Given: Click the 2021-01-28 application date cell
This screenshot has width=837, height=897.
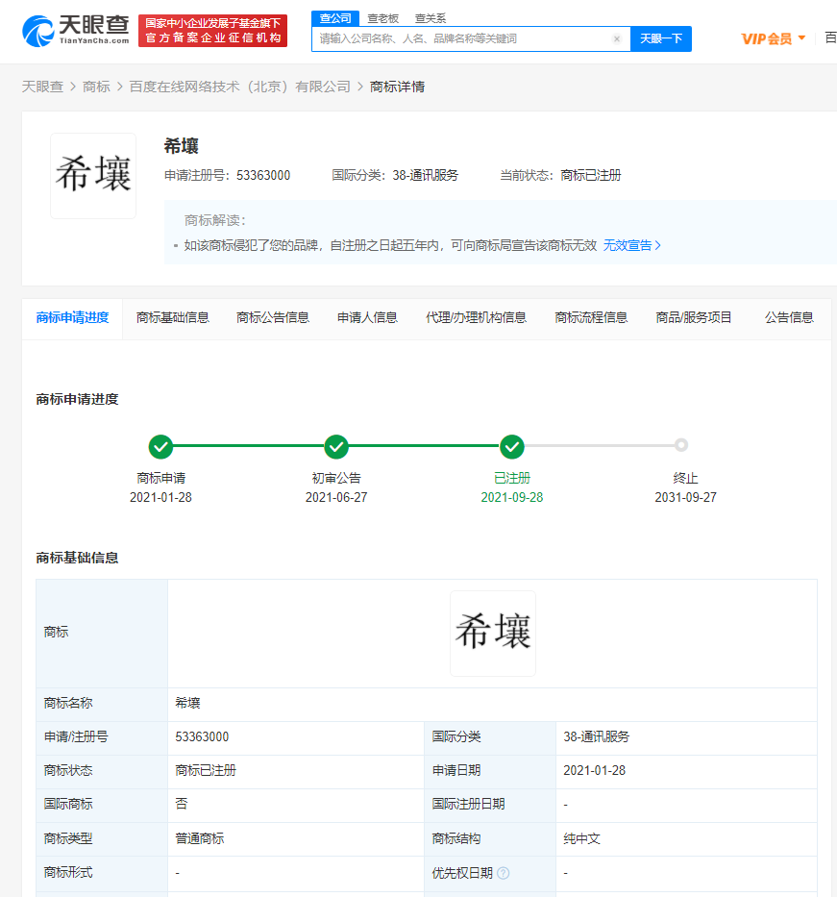Looking at the screenshot, I should point(686,770).
